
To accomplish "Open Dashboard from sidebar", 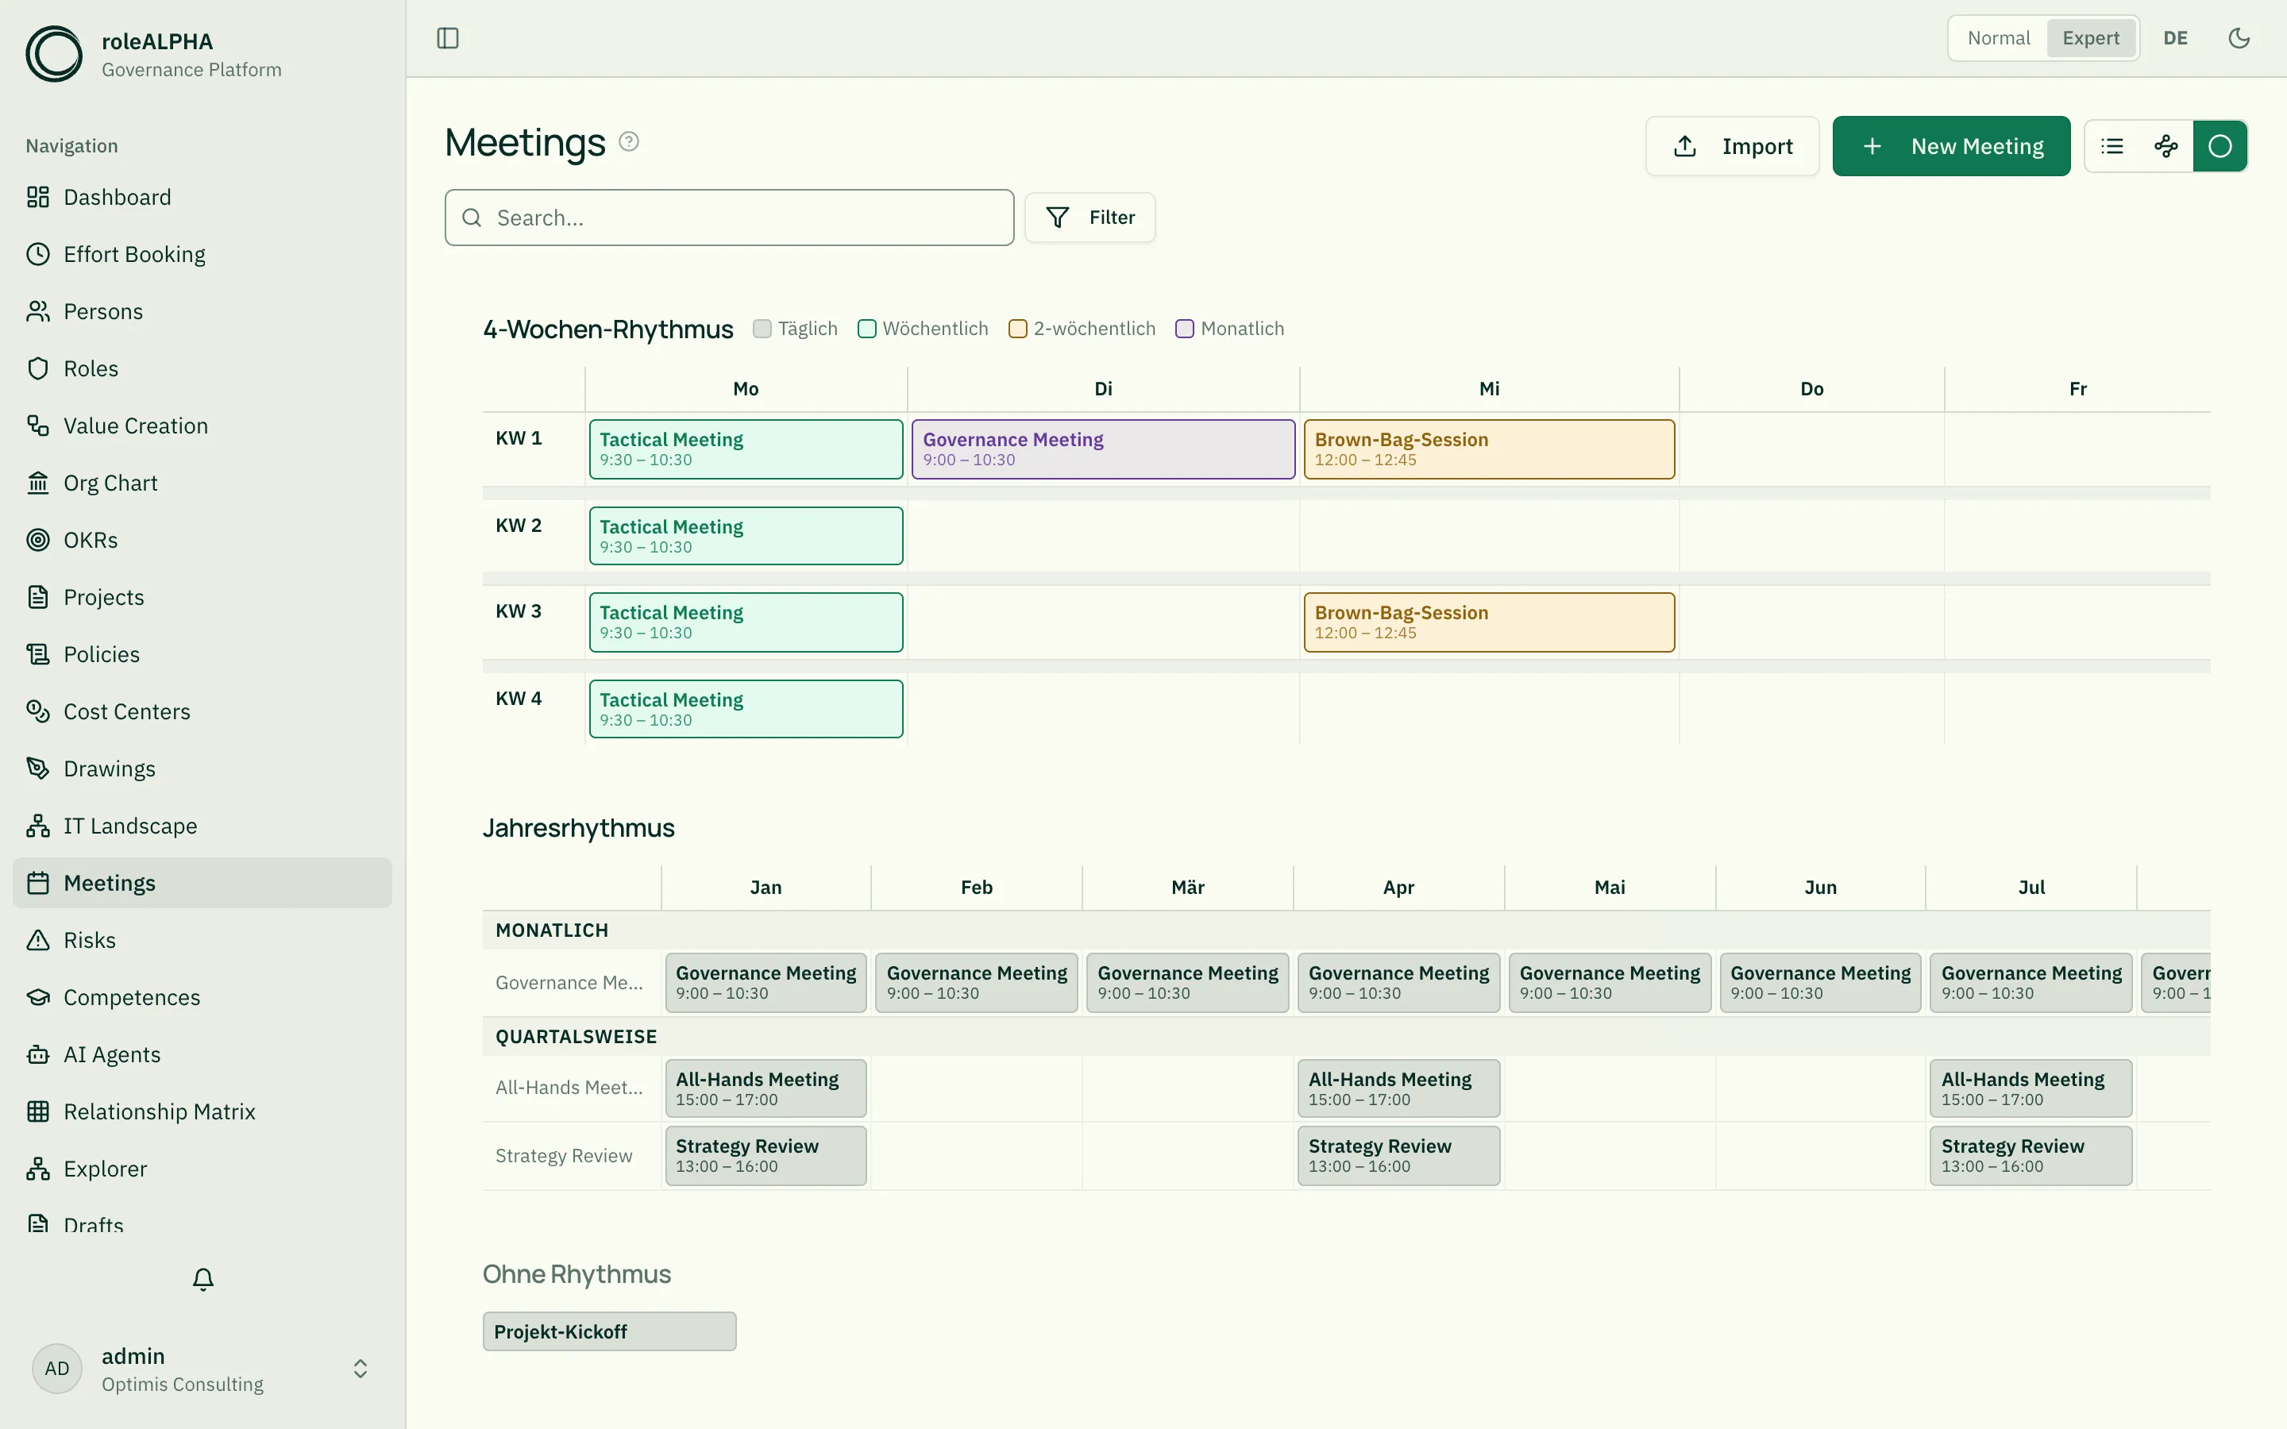I will click(x=202, y=197).
